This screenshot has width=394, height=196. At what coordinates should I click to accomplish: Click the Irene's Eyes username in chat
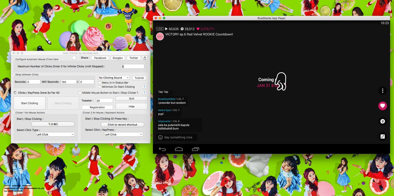click(164, 110)
